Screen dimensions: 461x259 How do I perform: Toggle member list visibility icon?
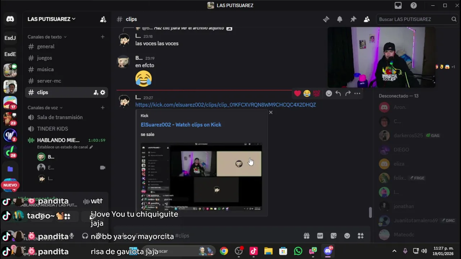coord(367,19)
